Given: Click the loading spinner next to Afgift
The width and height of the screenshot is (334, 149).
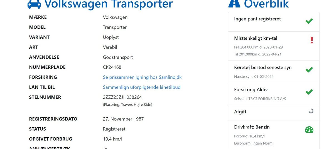Looking at the screenshot, I should (311, 111).
